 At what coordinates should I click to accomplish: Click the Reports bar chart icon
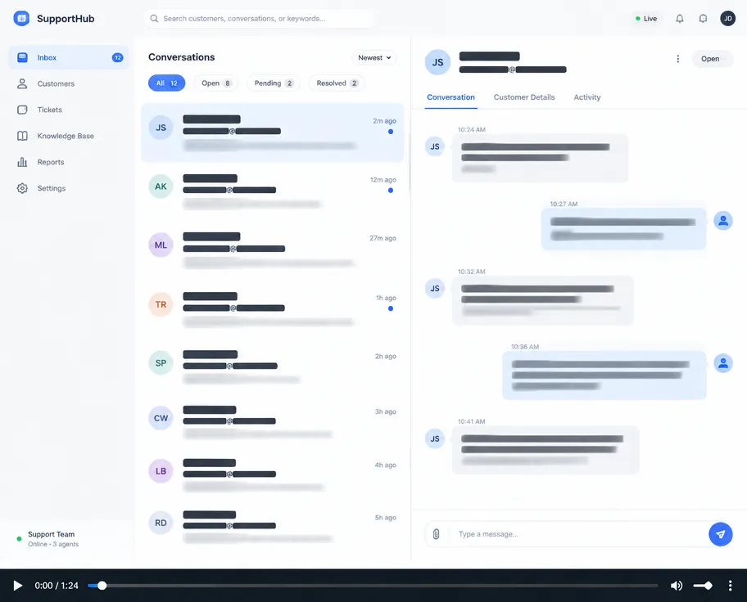22,162
